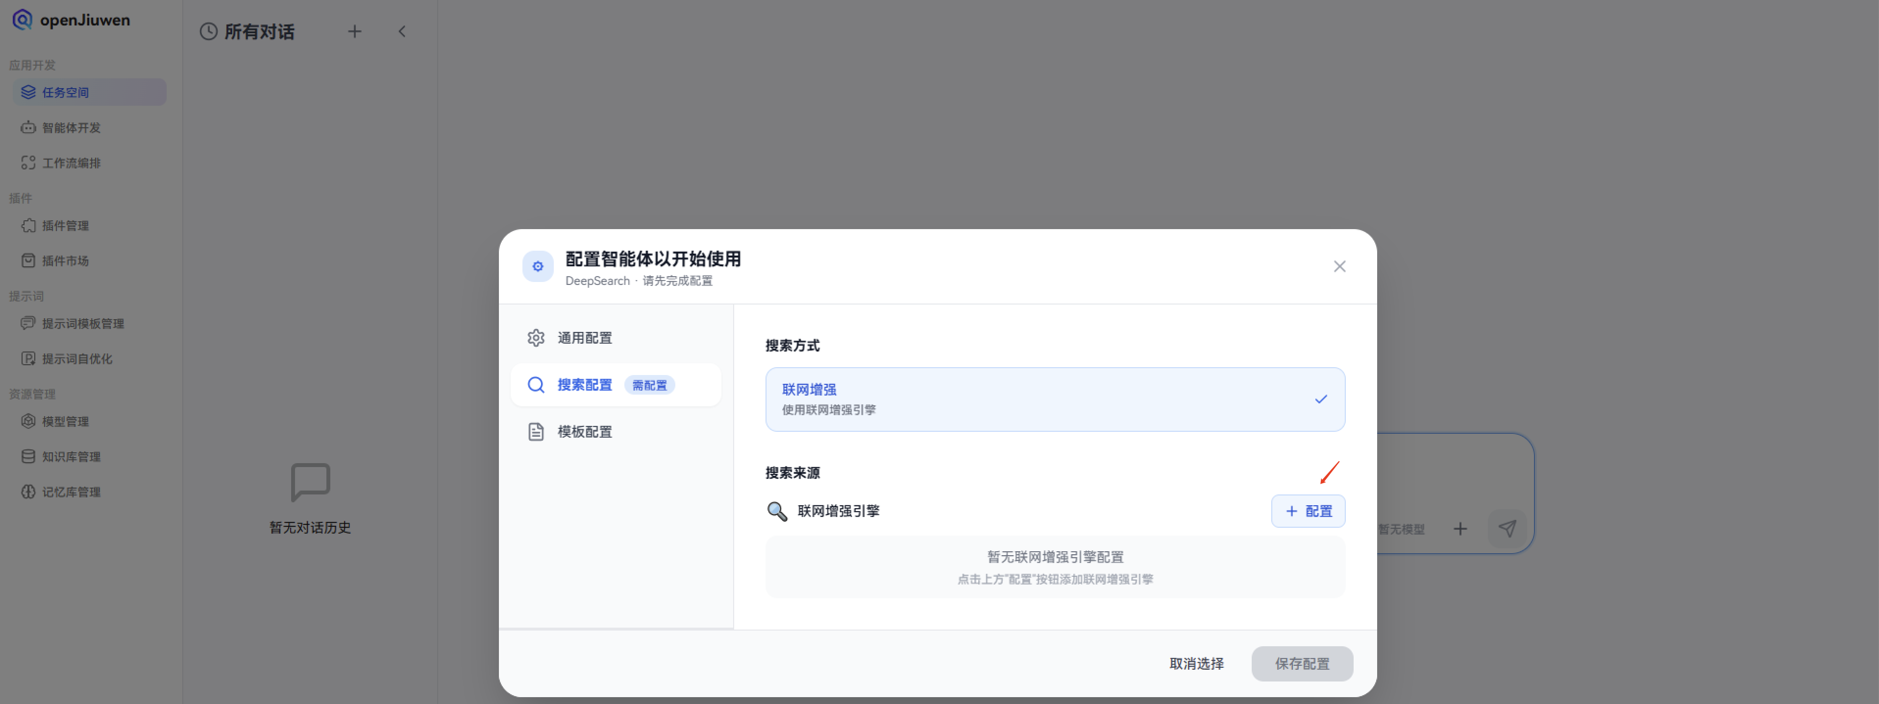Collapse the 所有对话 conversation panel
1879x704 pixels.
click(x=402, y=31)
